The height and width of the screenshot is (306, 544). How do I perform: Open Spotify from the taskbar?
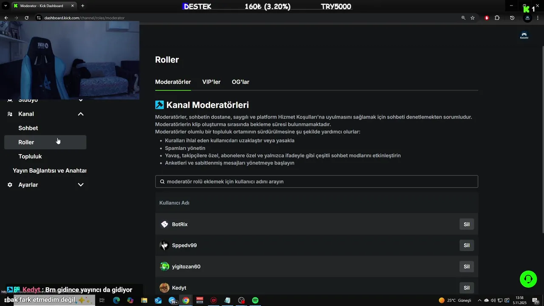click(255, 300)
